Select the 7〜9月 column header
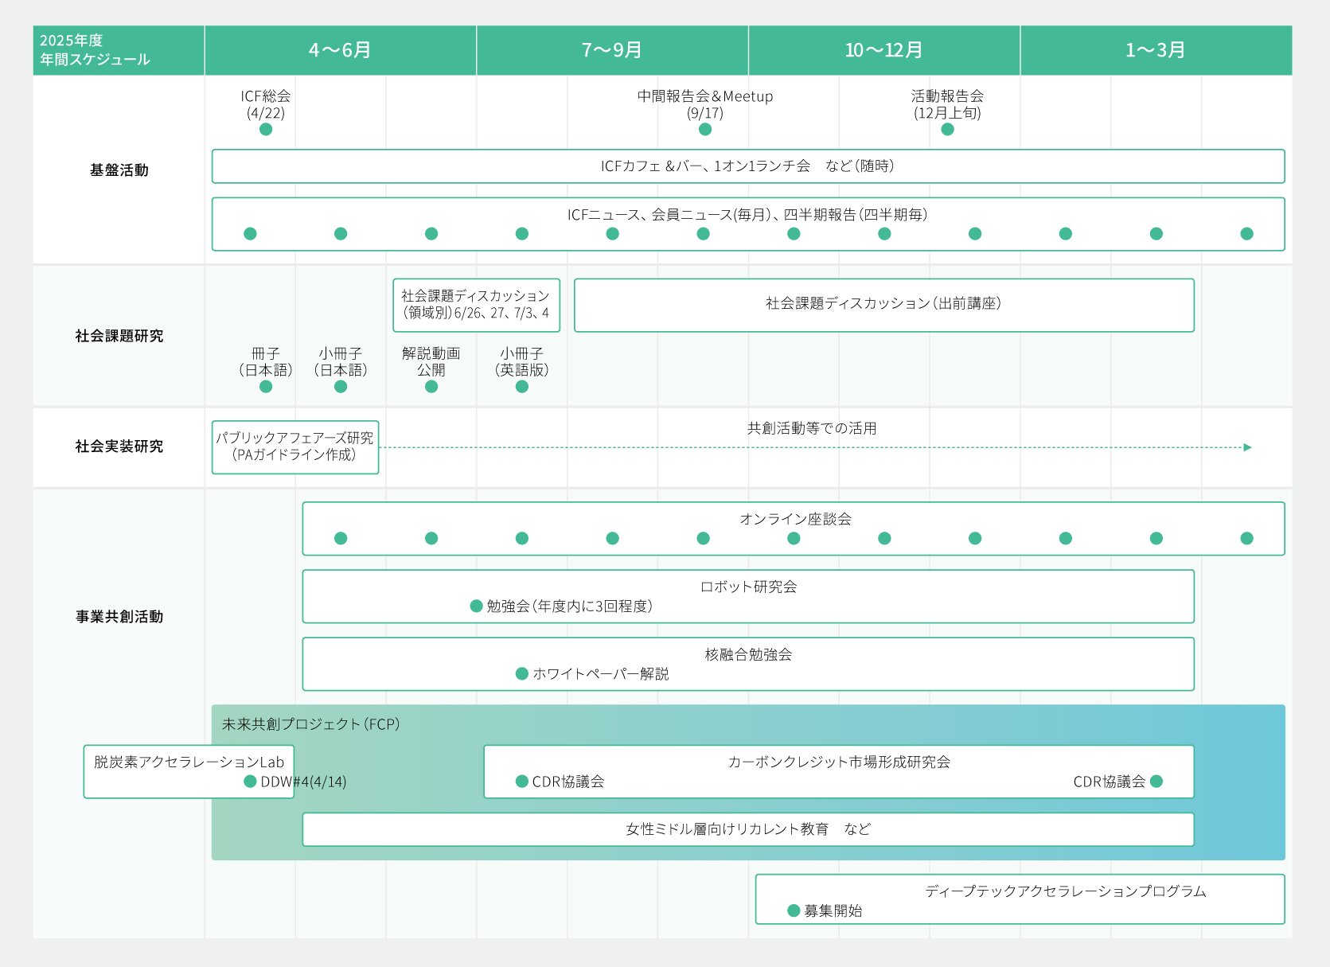 point(612,50)
